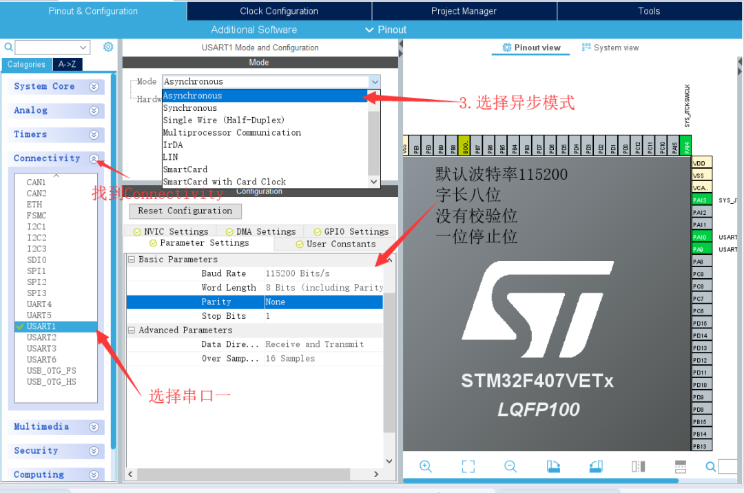Flip the chip view vertically
Image resolution: width=744 pixels, height=493 pixels.
click(x=681, y=466)
